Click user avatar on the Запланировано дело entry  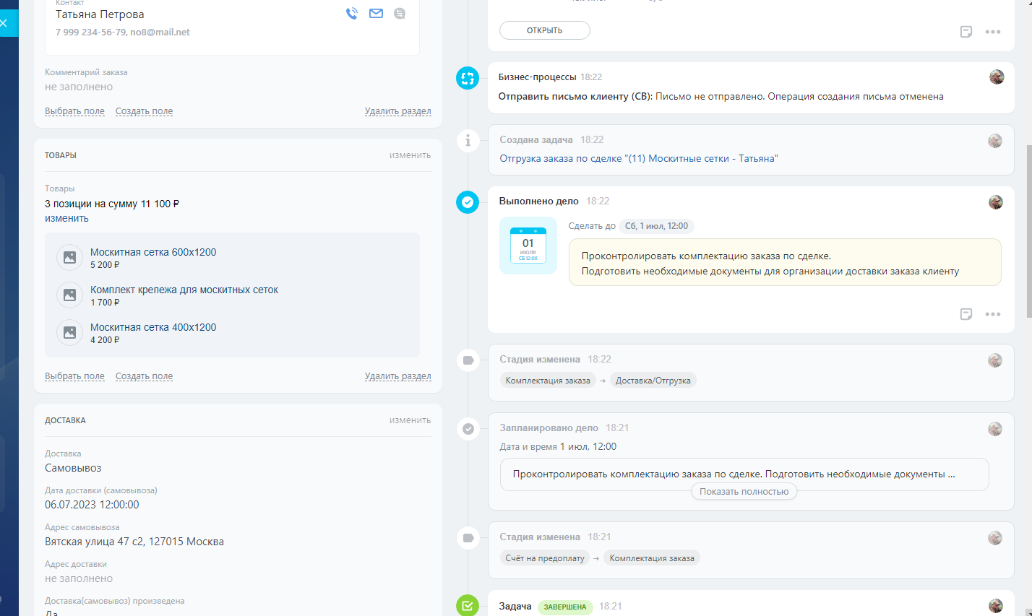(x=995, y=429)
